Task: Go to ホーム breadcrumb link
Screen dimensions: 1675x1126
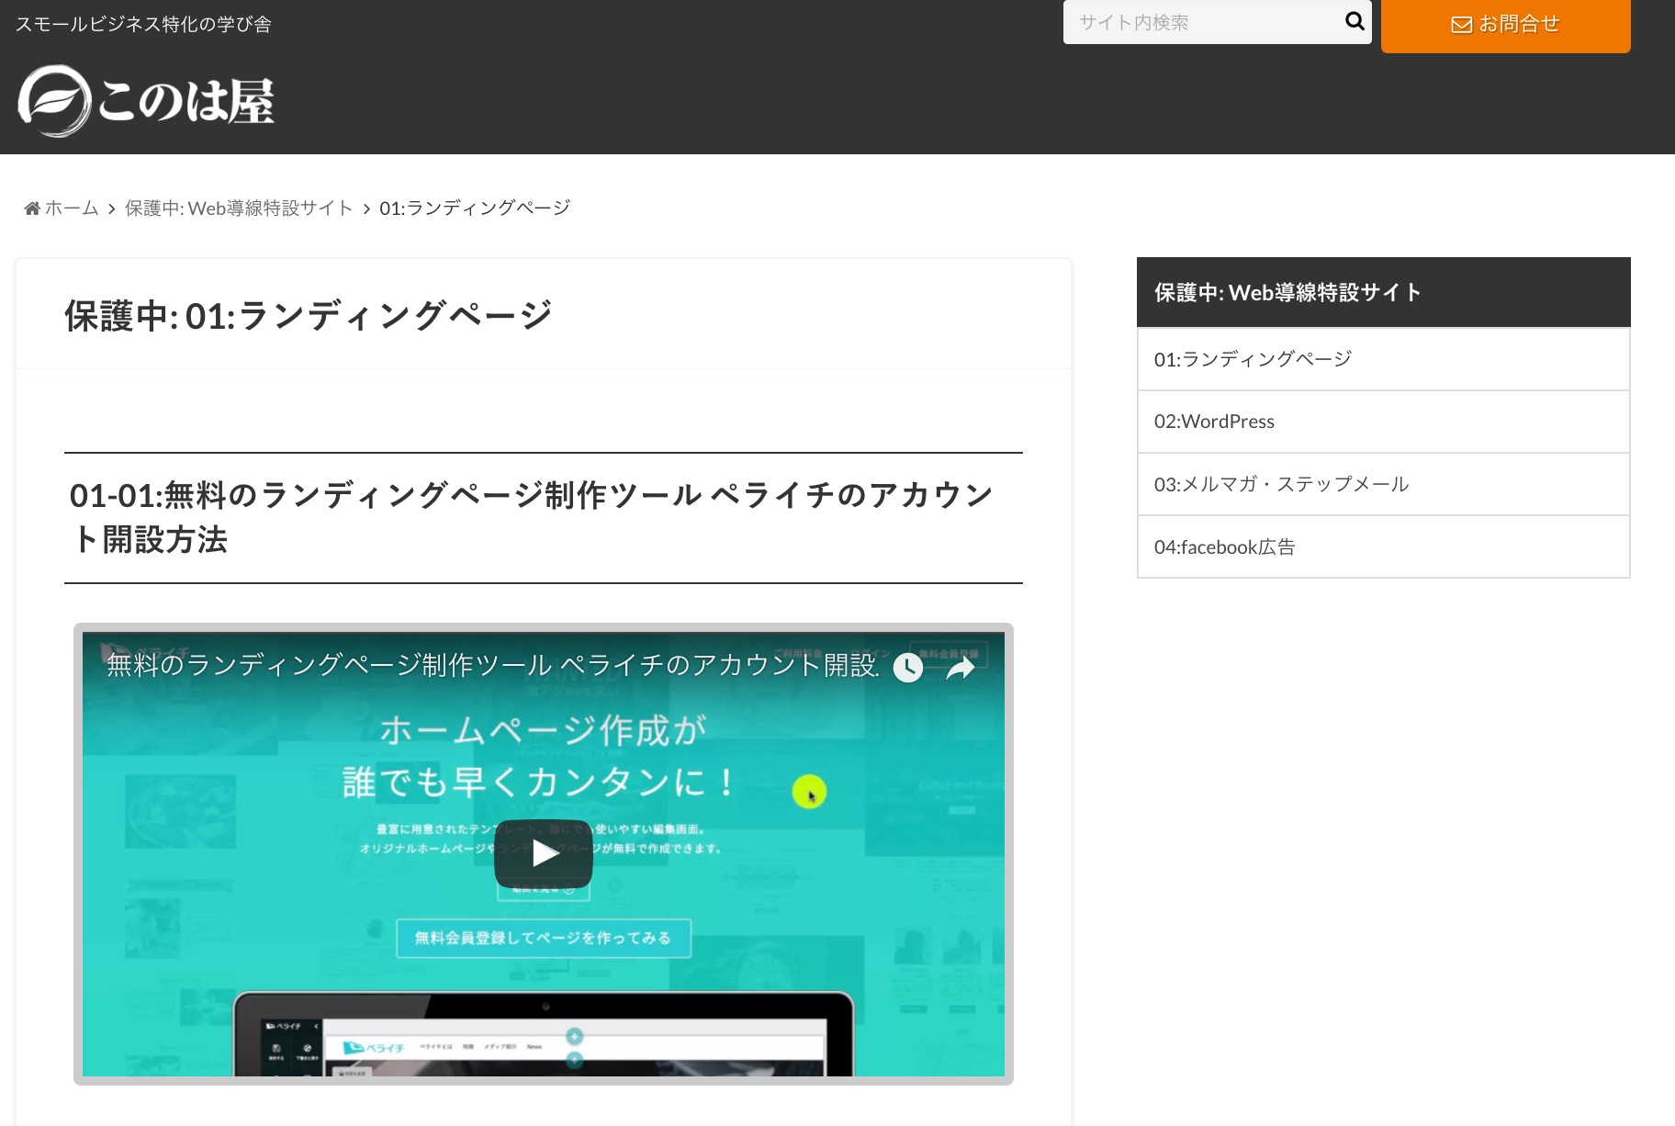Action: (72, 208)
